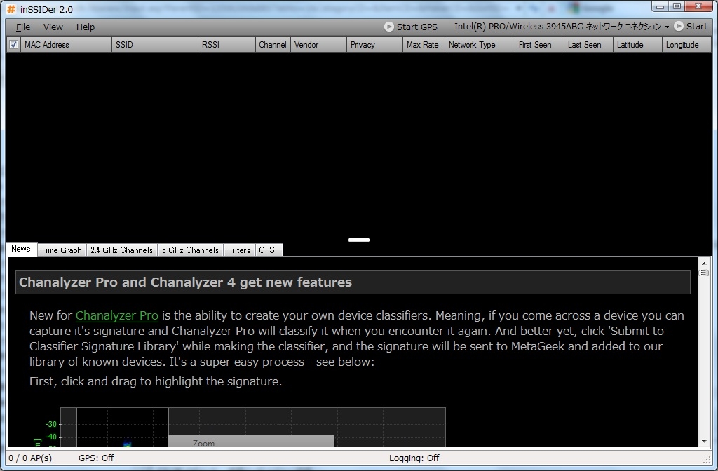Click the inSSIDer hash app icon
Image resolution: width=718 pixels, height=471 pixels.
11,8
